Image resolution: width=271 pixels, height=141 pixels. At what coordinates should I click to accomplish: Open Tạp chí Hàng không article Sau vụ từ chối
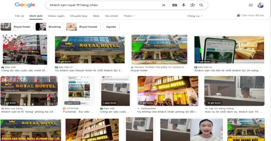(233, 112)
